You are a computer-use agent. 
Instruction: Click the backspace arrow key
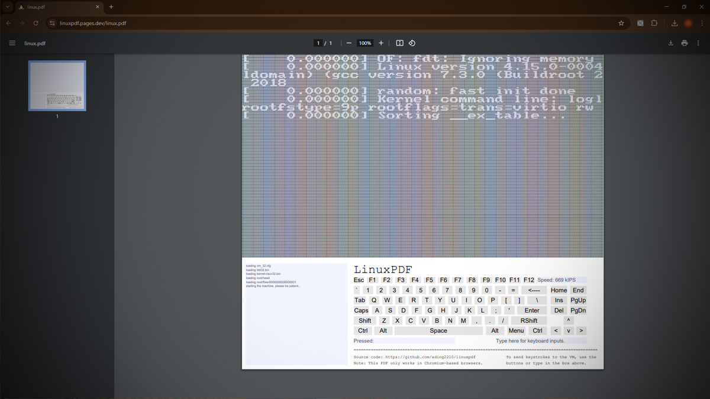534,290
